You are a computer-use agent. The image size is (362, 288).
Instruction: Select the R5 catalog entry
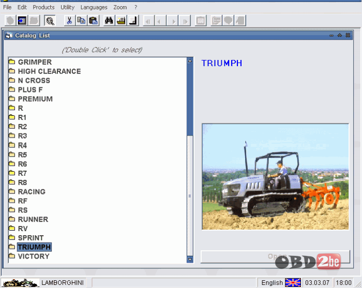(x=22, y=155)
